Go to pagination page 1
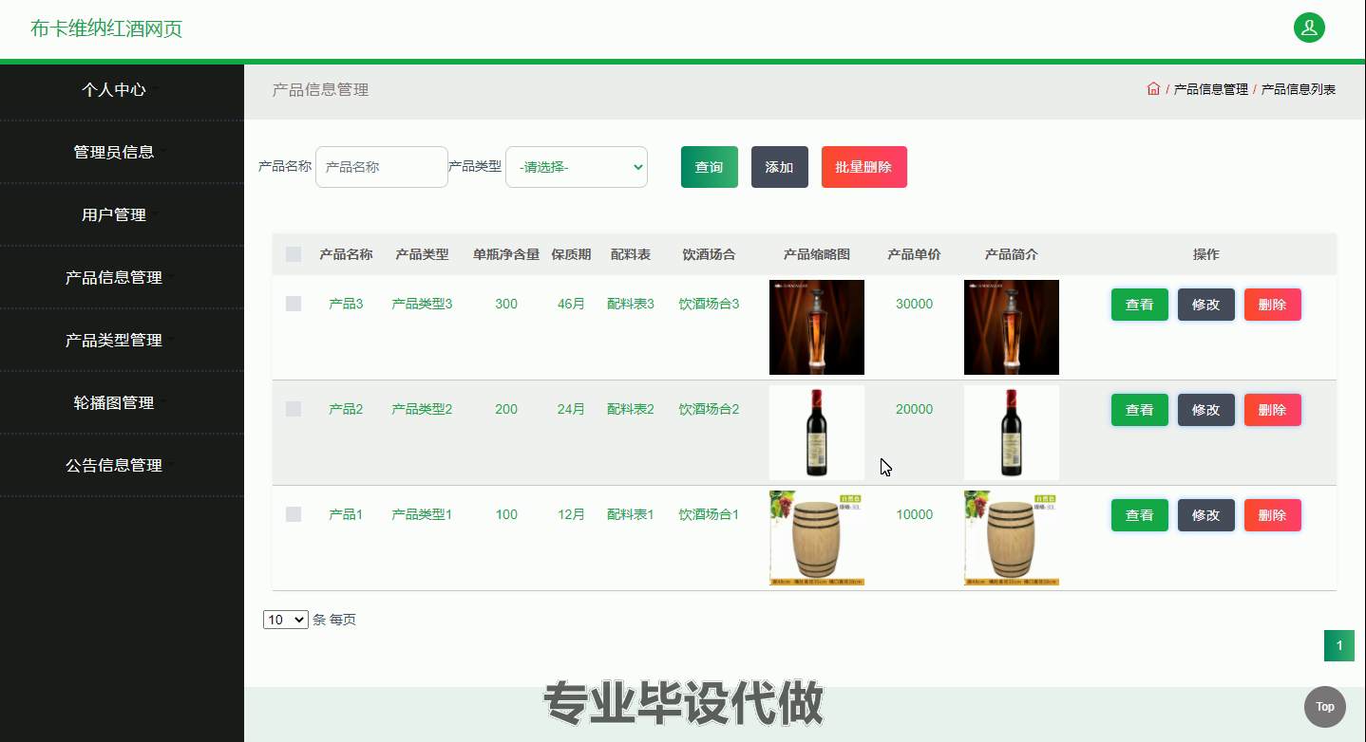 tap(1339, 646)
